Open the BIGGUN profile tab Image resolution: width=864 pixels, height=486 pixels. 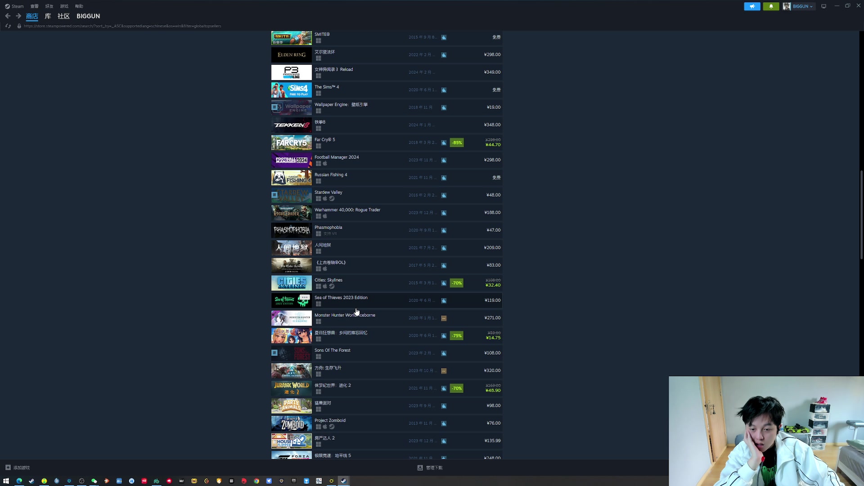pos(88,16)
